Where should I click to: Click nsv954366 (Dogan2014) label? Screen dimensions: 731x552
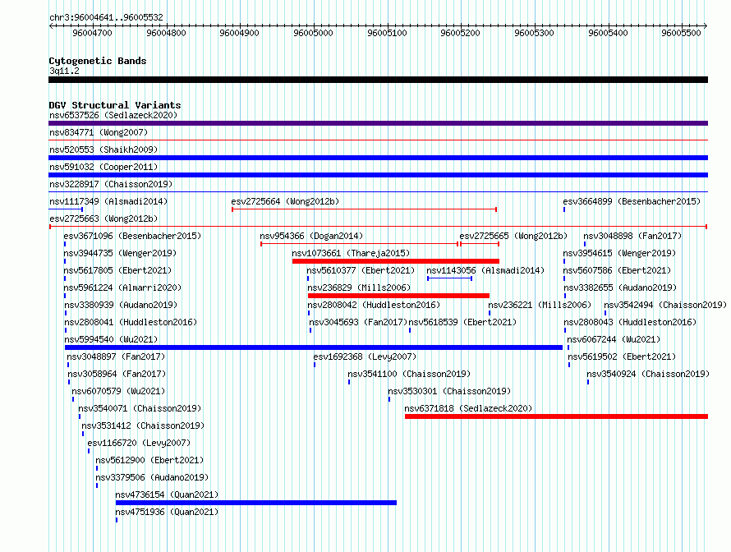click(x=311, y=236)
